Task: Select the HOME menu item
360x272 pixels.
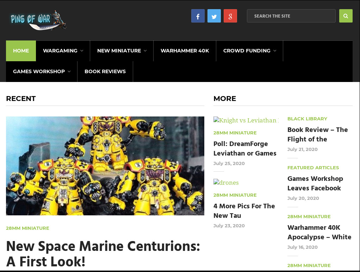Action: [x=21, y=51]
